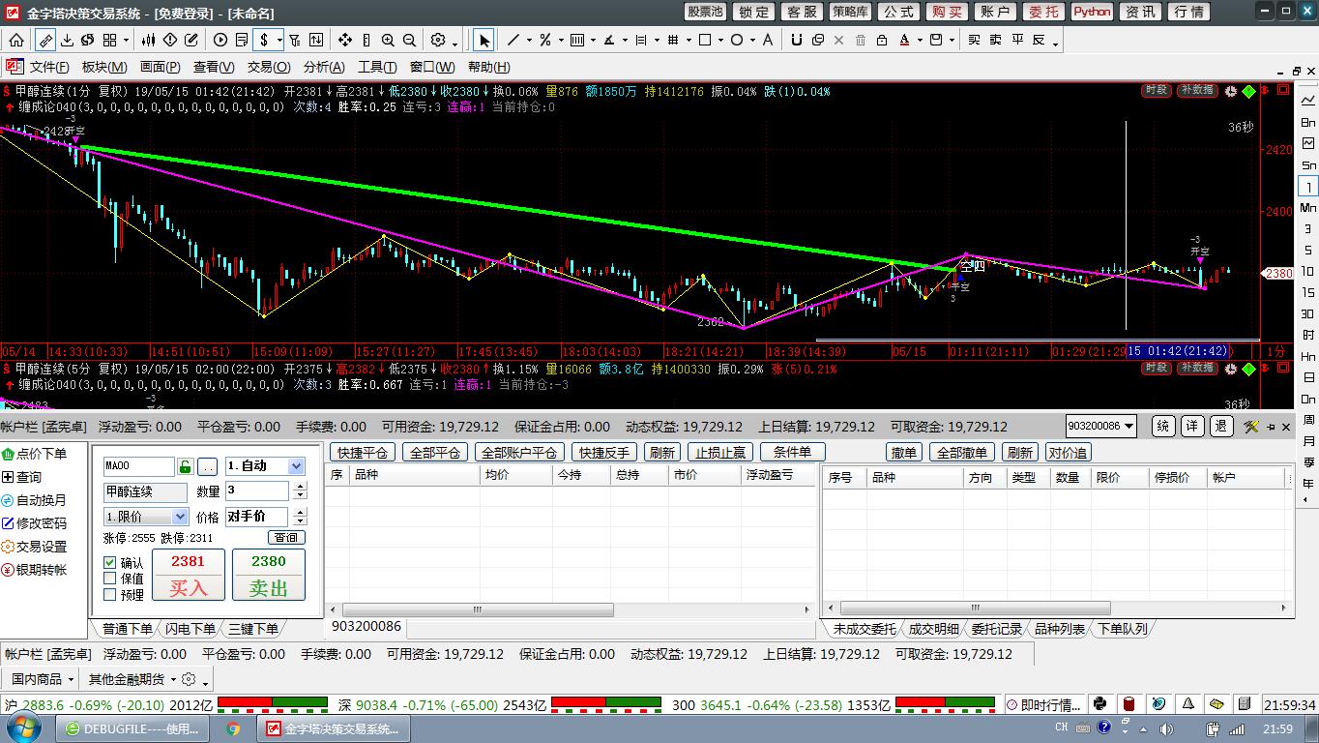
Task: Click the 反 reverse-position icon in toolbar
Action: coord(1040,40)
